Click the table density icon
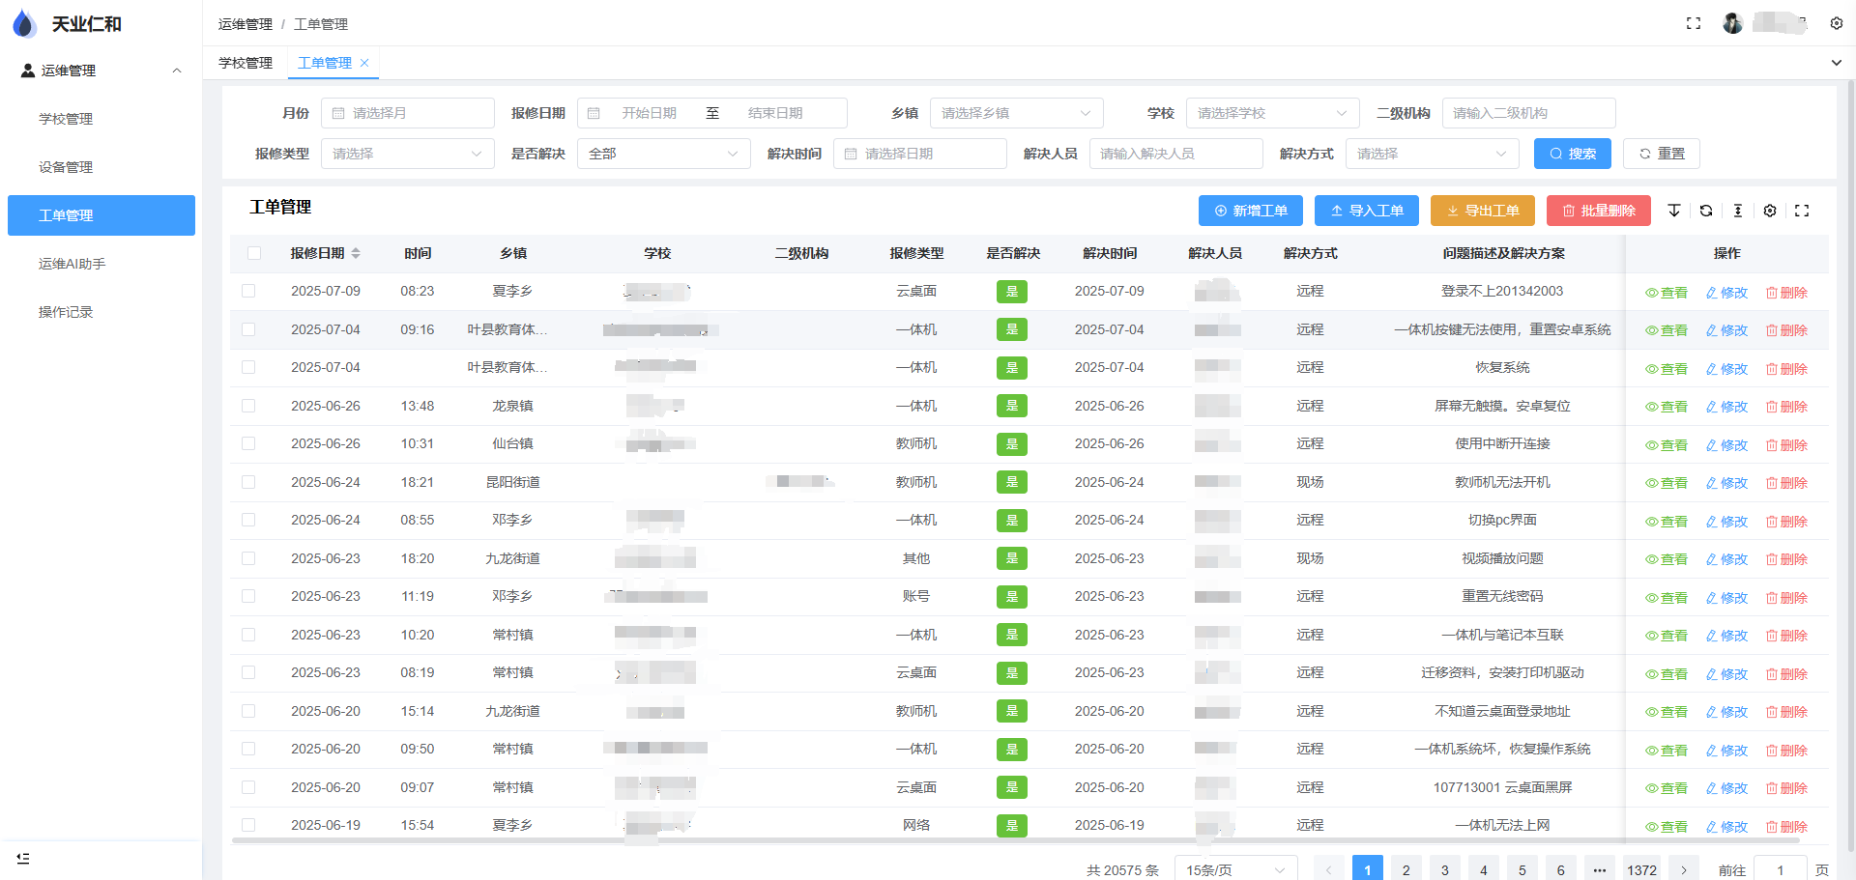 1738,211
